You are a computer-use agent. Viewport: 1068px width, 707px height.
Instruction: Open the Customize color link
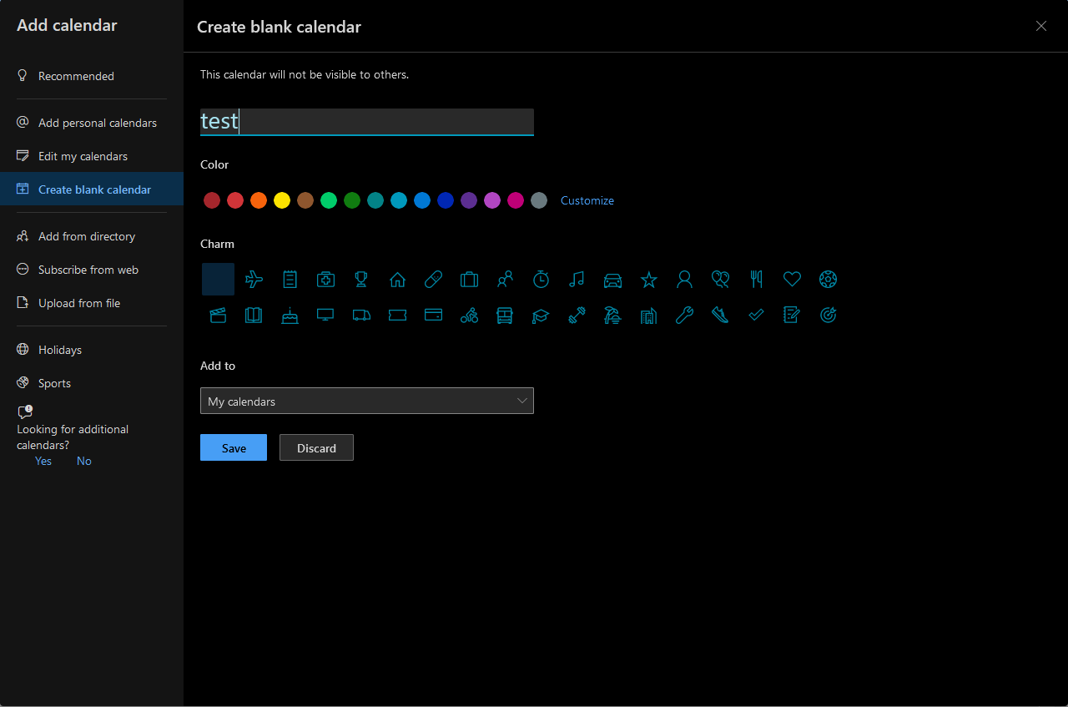point(587,200)
